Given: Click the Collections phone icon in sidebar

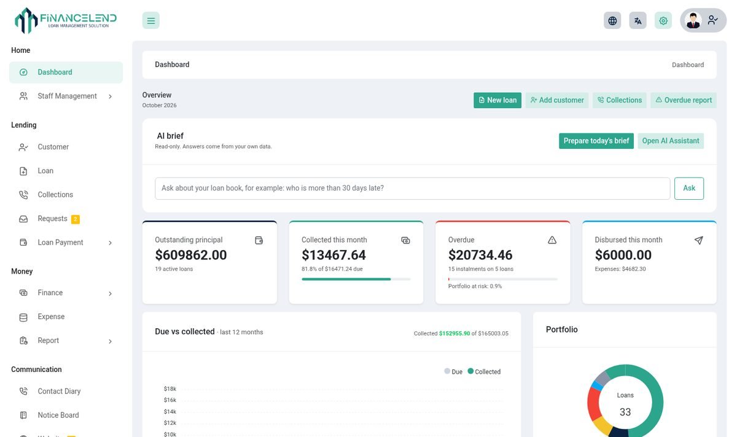Looking at the screenshot, I should (23, 195).
